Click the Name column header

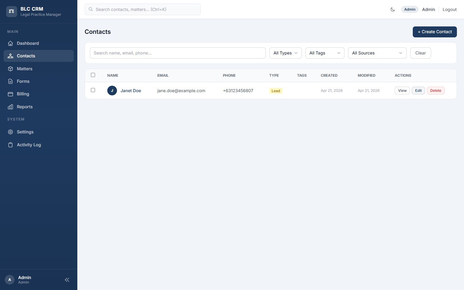point(113,75)
